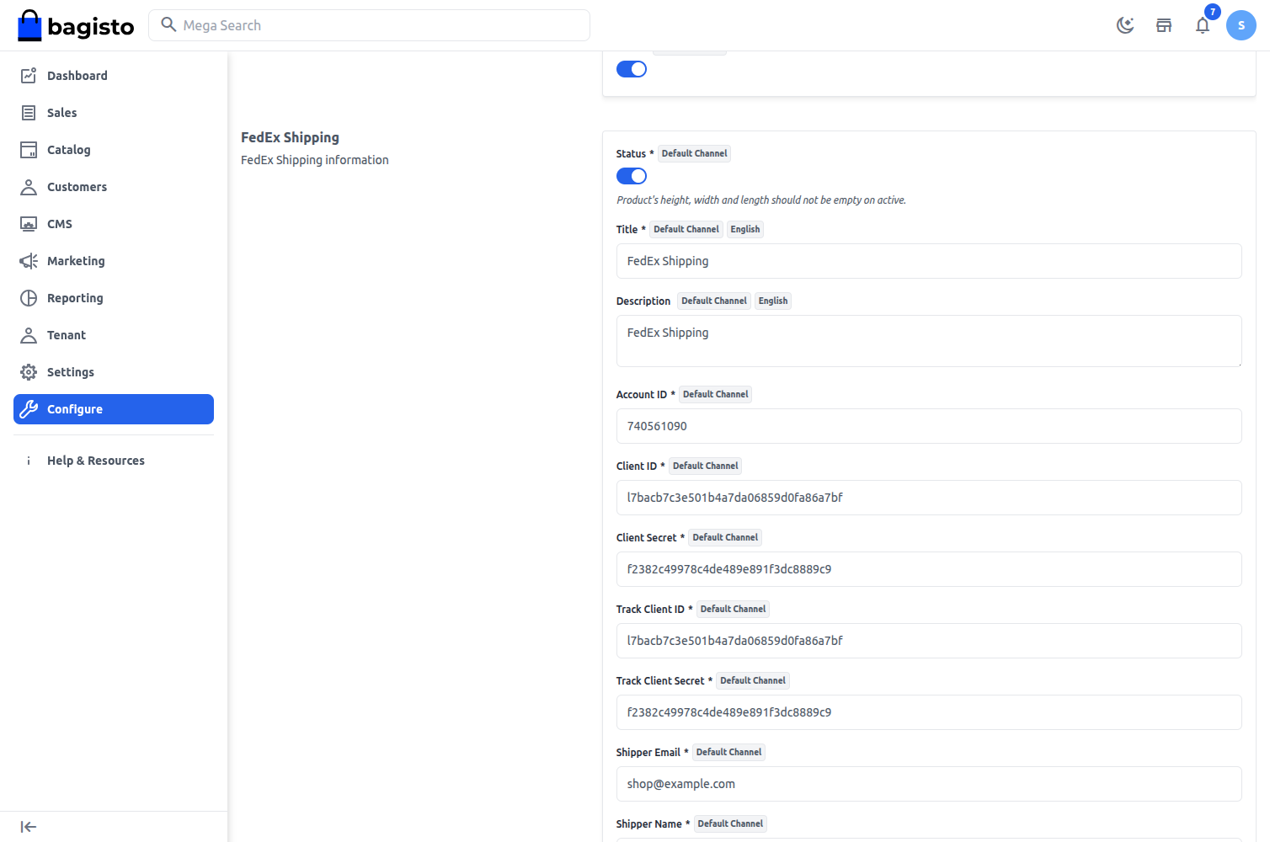Viewport: 1270px width, 842px height.
Task: Go to the Reporting section
Action: 114,298
